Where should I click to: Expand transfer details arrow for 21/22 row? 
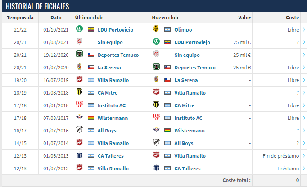click(304, 30)
